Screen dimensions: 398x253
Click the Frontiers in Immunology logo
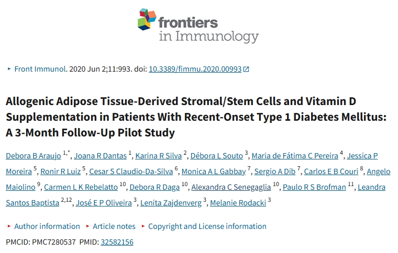tap(198, 26)
